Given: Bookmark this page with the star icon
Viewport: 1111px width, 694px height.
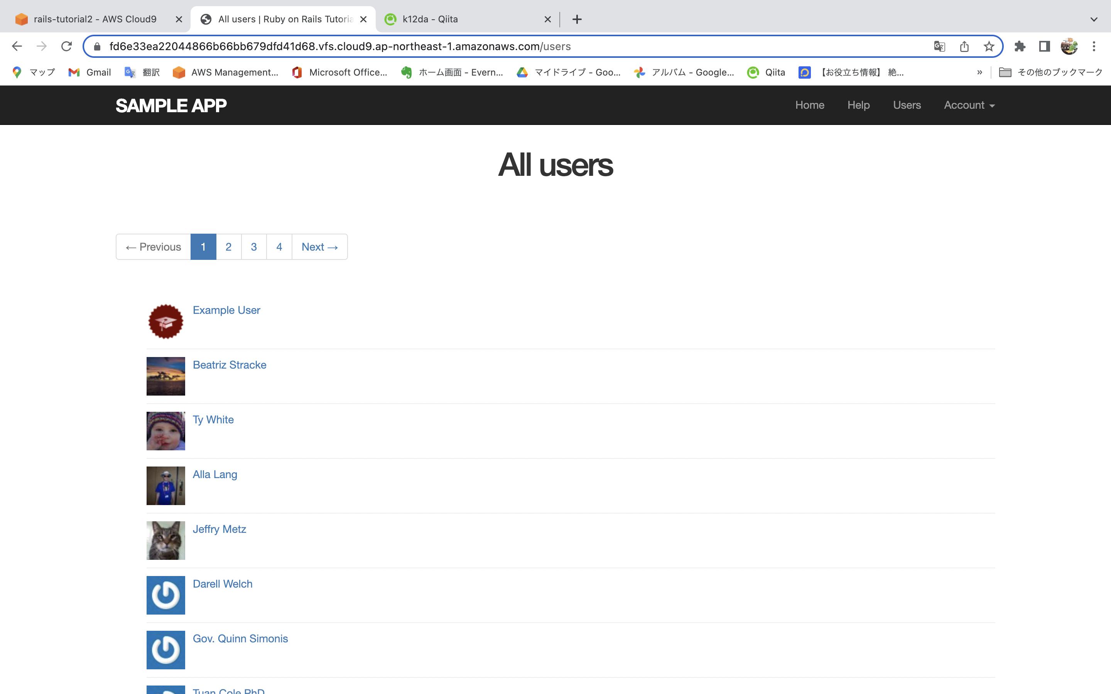Looking at the screenshot, I should [989, 46].
